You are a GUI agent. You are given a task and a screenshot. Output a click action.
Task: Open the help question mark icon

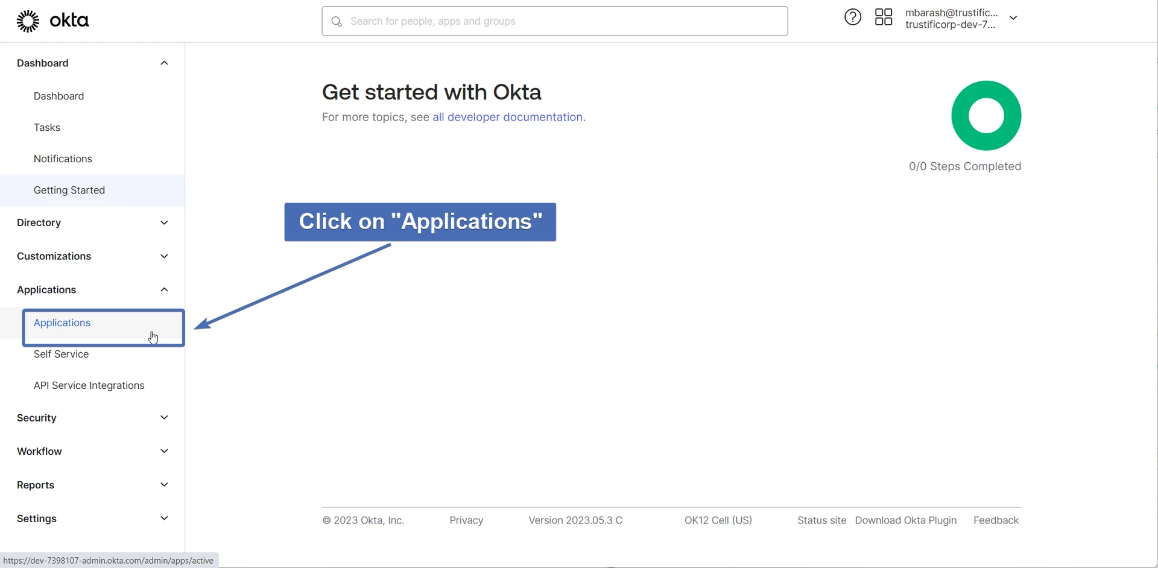852,17
